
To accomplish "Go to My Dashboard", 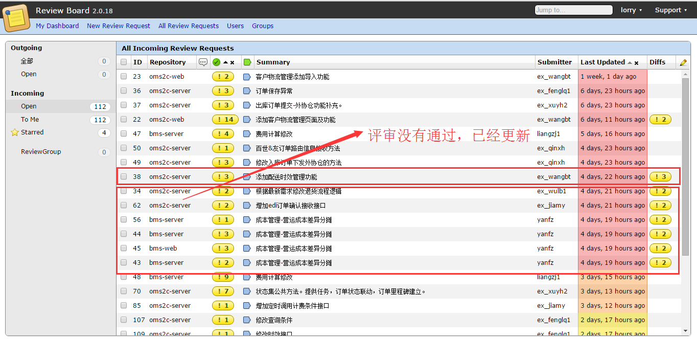I will [57, 26].
